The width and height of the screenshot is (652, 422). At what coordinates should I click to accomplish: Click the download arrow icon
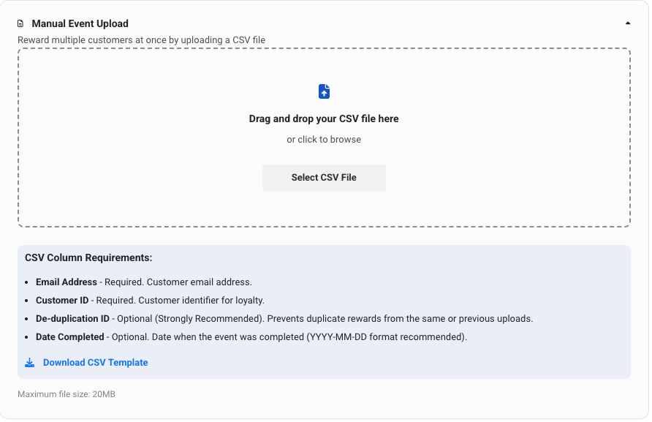(x=30, y=363)
